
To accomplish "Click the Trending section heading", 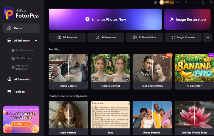I will tap(54, 49).
